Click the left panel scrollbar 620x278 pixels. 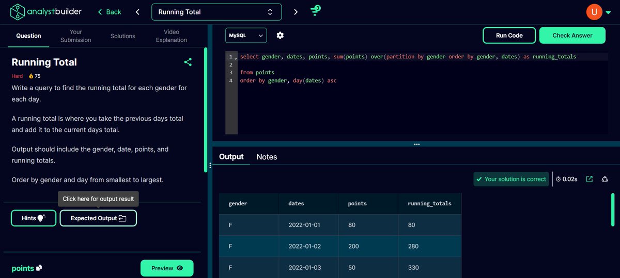(x=206, y=109)
